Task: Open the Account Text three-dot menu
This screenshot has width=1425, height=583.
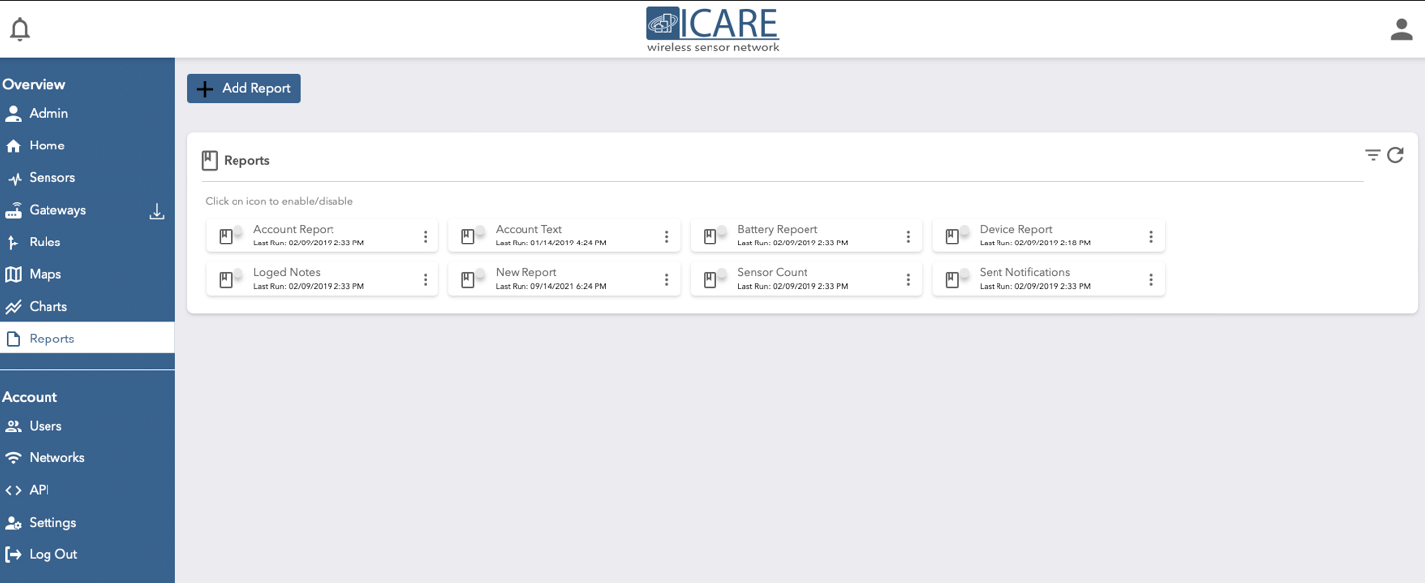Action: pos(666,237)
